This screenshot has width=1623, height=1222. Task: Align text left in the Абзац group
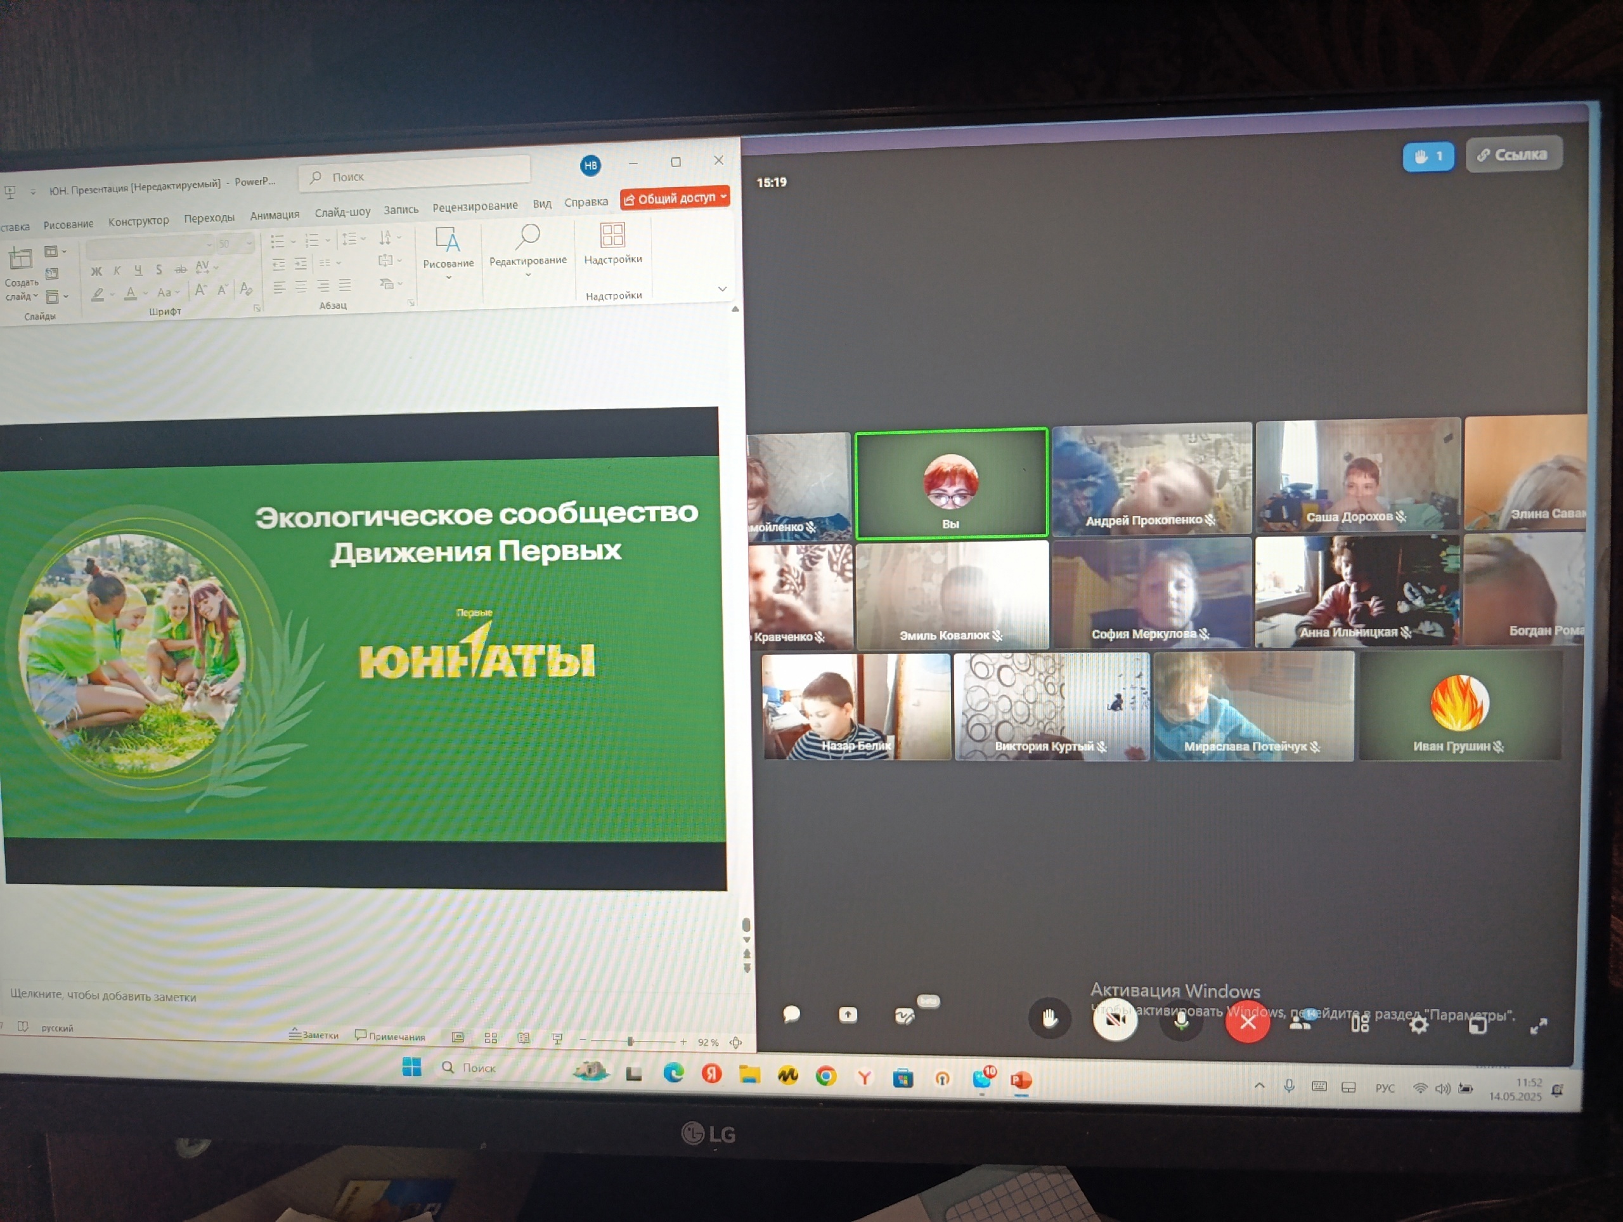click(279, 288)
